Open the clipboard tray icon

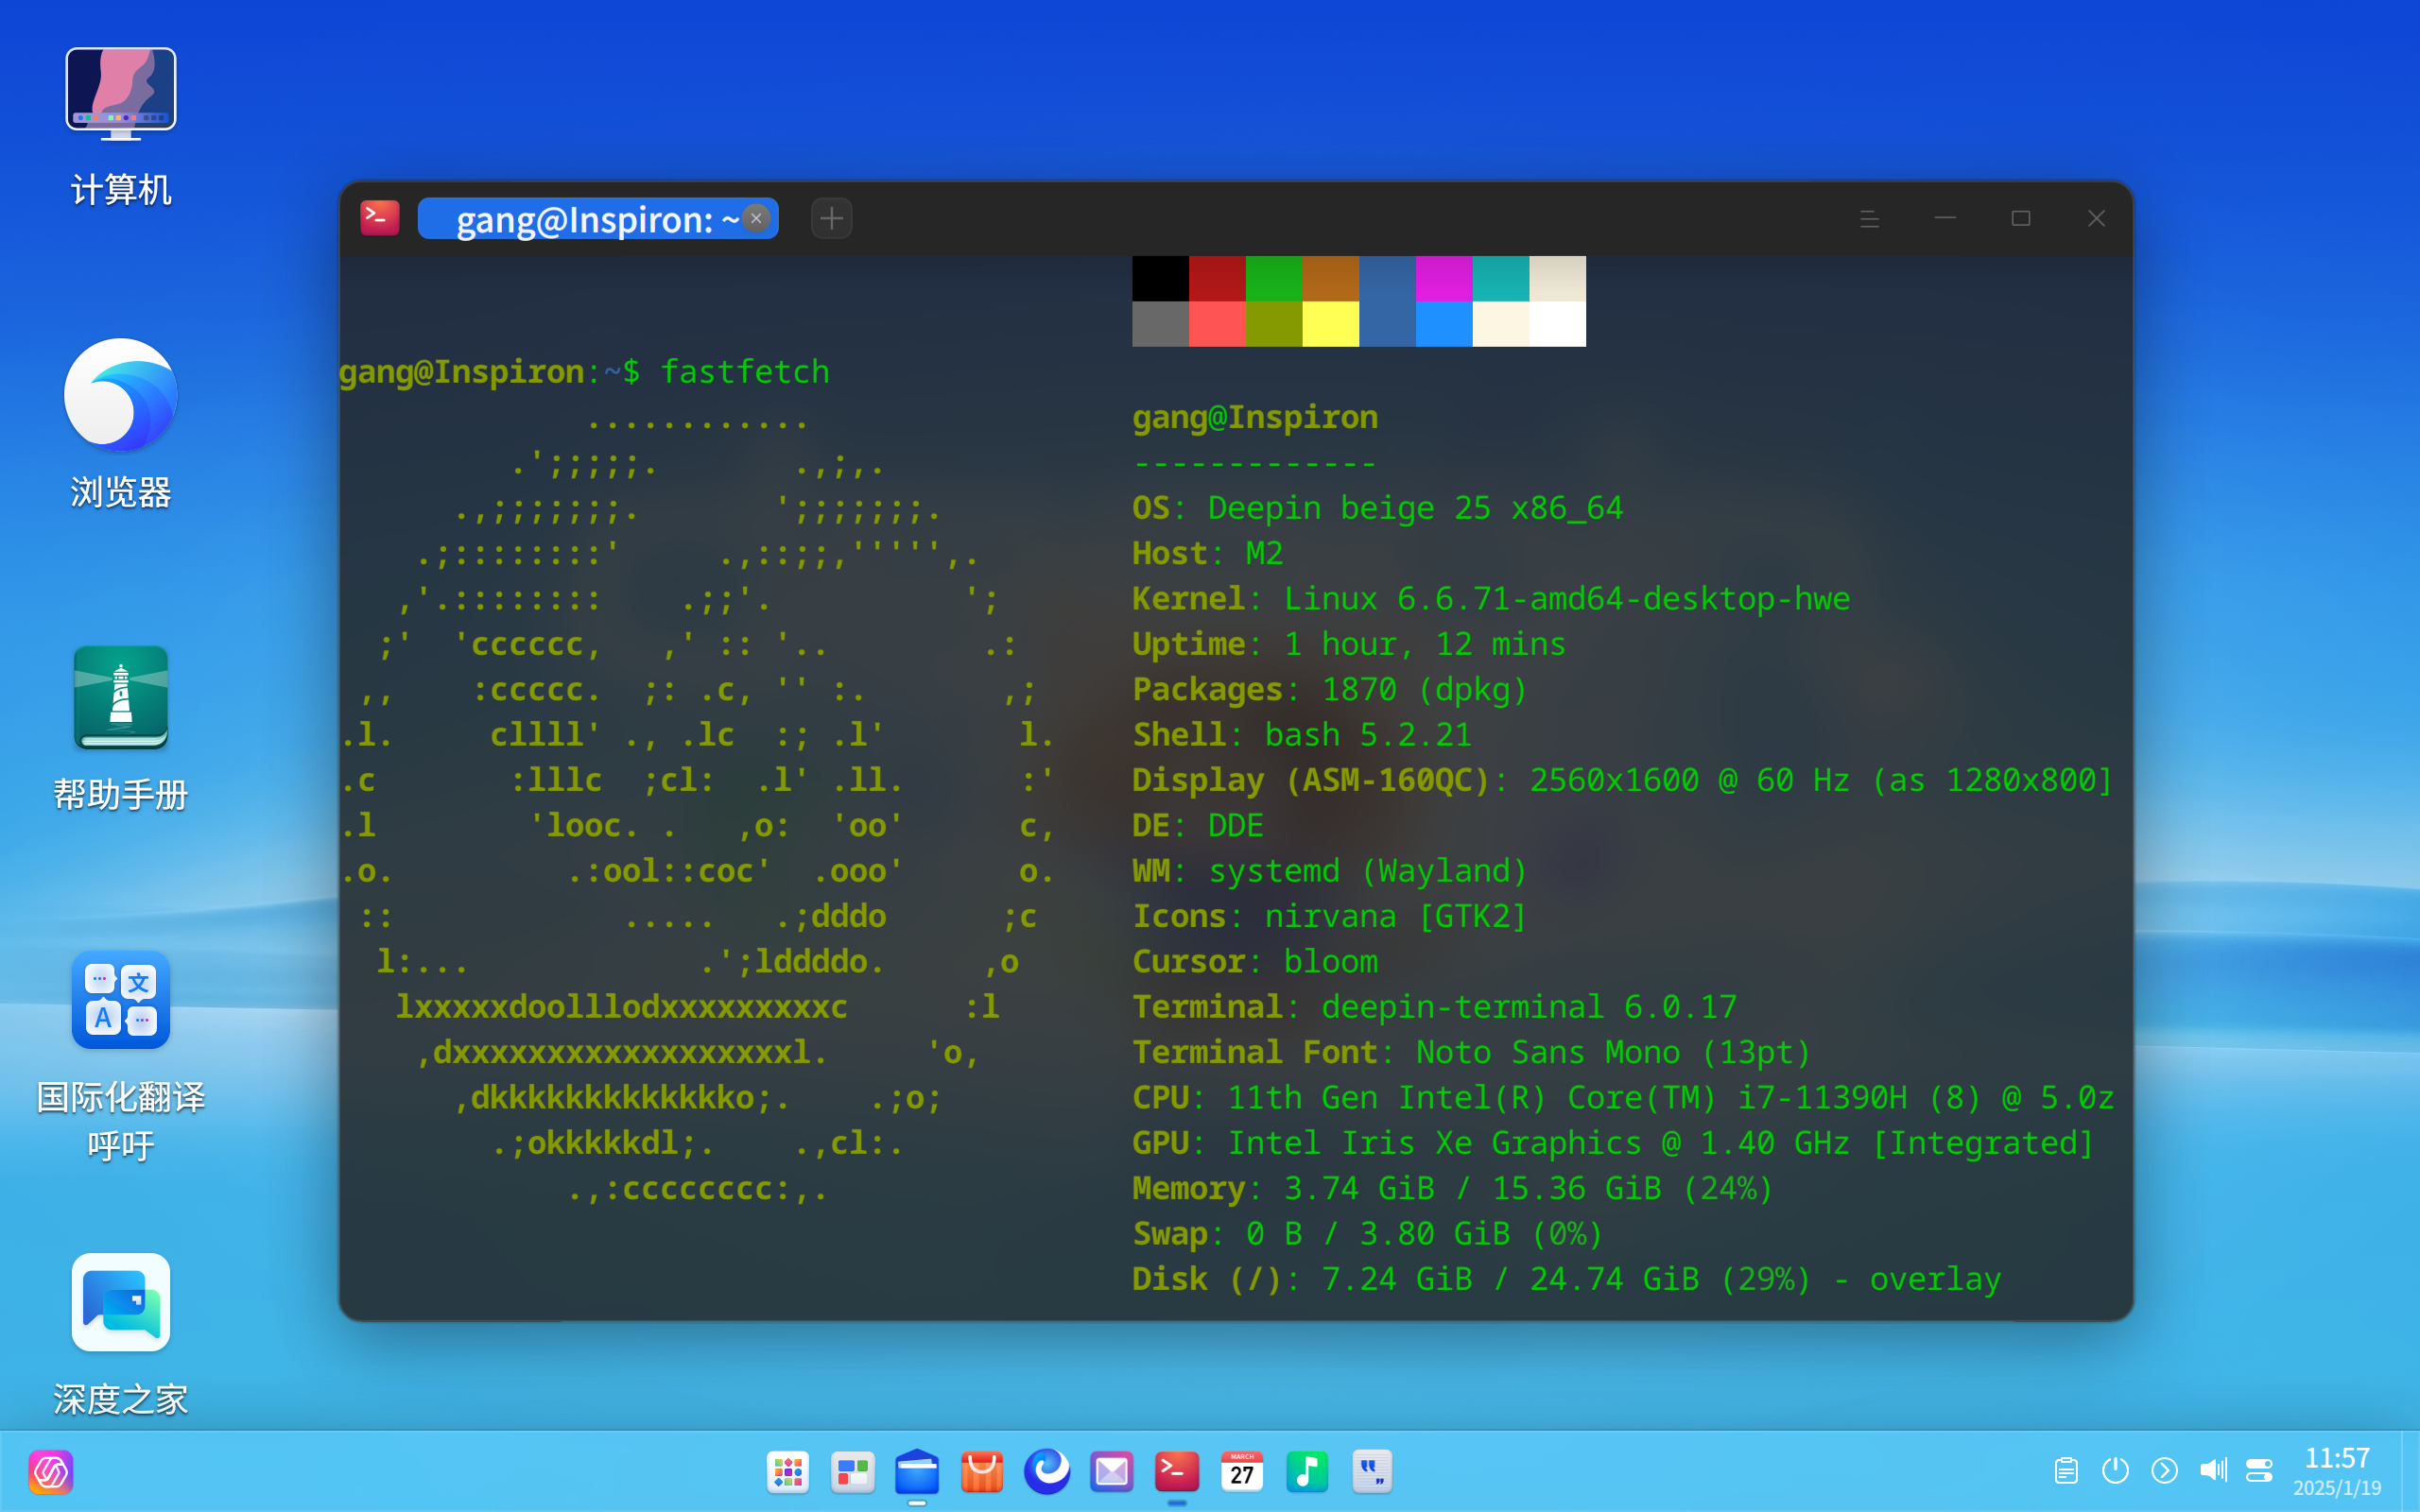tap(2066, 1471)
